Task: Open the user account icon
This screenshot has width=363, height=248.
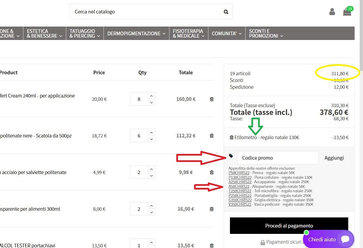Action: tap(332, 12)
